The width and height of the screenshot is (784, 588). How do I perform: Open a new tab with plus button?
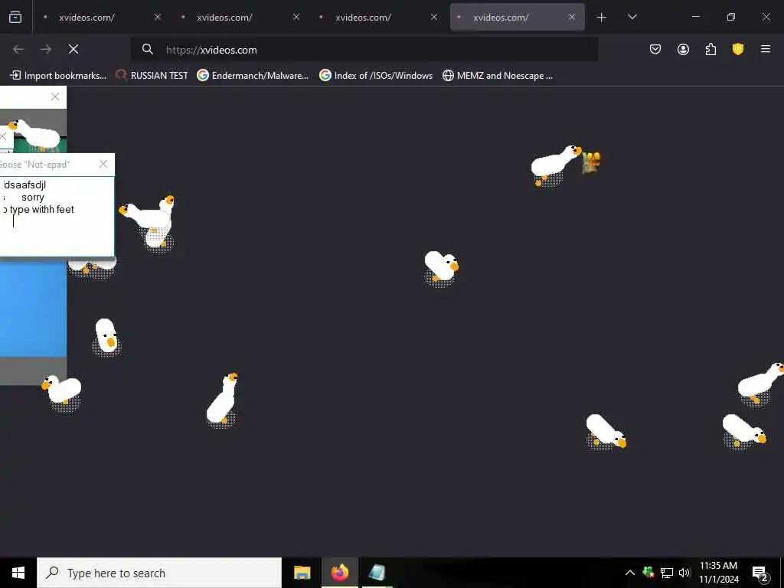pos(602,18)
